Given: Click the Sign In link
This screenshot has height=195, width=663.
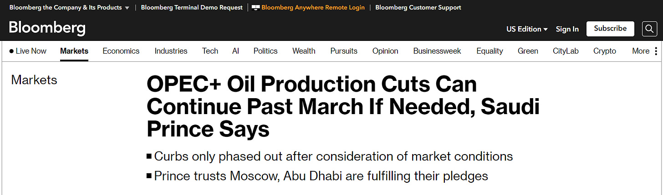Looking at the screenshot, I should (567, 29).
